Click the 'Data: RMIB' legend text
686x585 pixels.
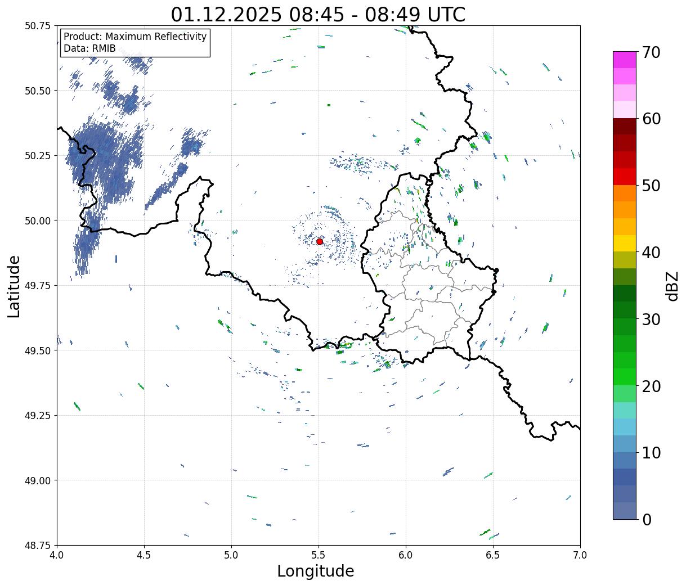89,48
